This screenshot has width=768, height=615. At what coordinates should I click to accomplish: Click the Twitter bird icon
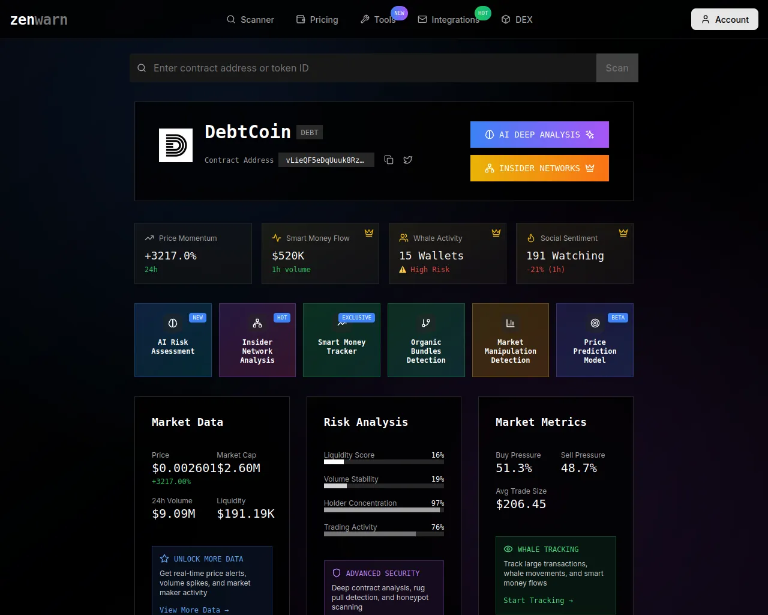click(x=408, y=160)
